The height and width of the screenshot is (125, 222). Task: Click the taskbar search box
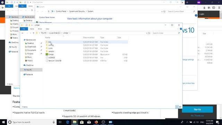click(32, 122)
